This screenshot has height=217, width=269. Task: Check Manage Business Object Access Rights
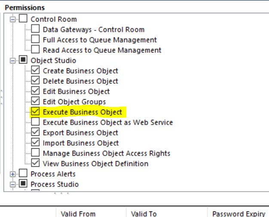click(x=35, y=153)
